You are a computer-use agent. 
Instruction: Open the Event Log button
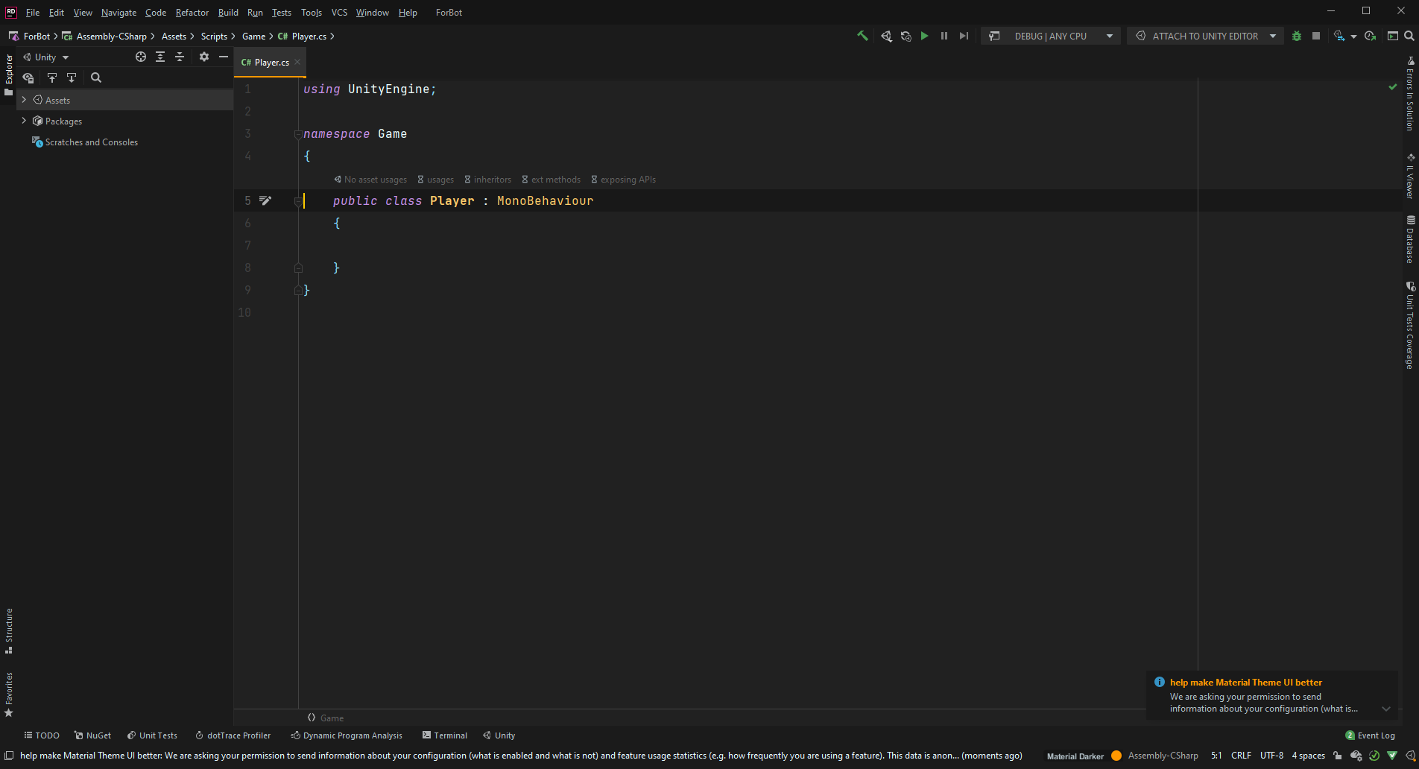tap(1370, 735)
